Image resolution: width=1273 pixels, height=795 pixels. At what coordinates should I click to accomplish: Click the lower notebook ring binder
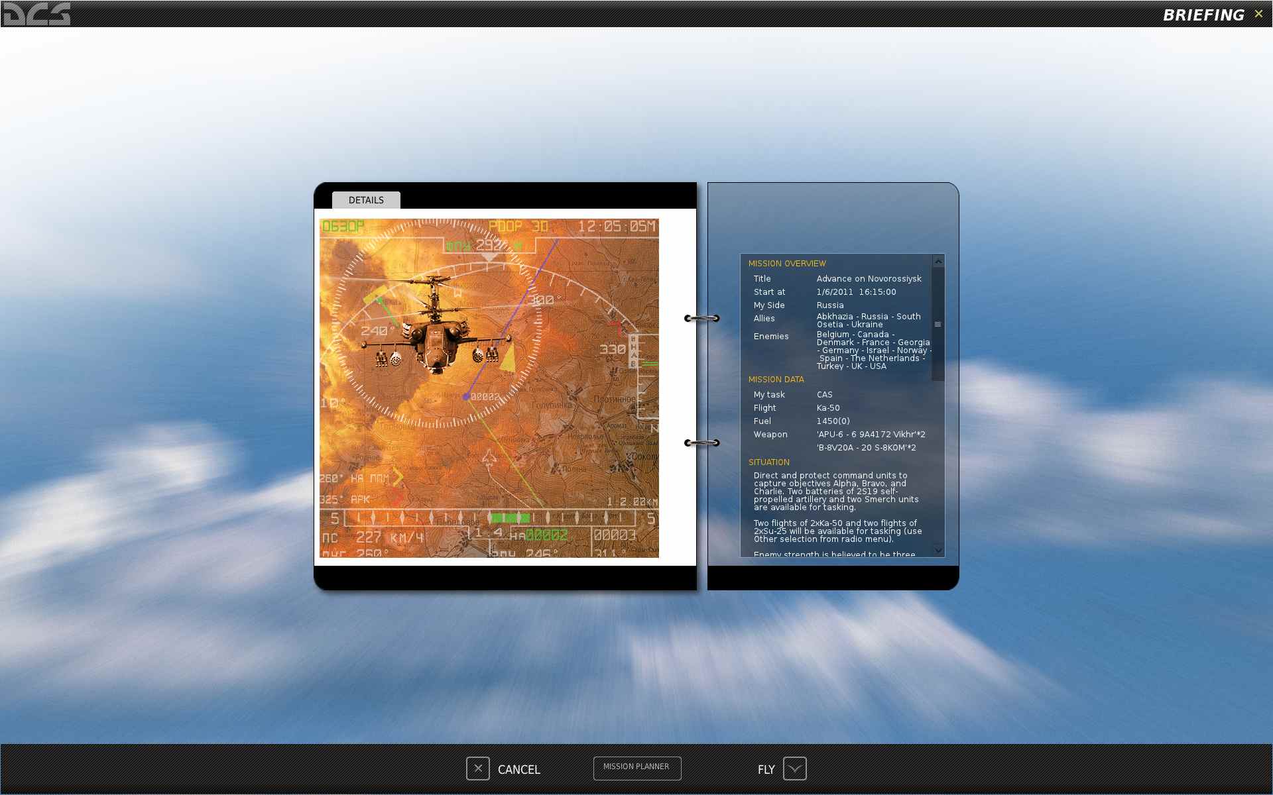click(701, 443)
